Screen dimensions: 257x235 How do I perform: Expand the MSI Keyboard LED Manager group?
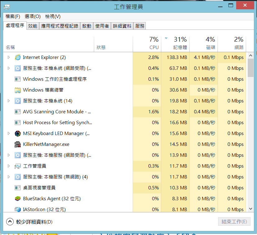[x=9, y=133]
